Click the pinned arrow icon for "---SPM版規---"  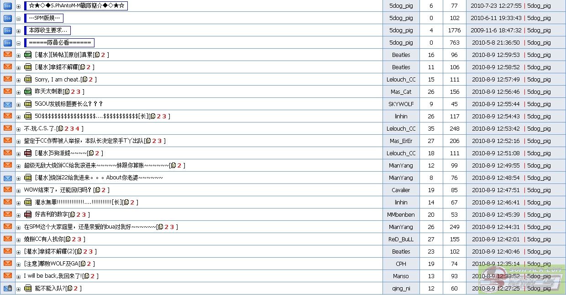8,18
